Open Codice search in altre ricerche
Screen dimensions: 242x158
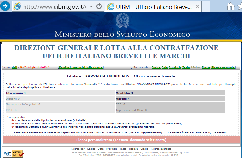(x=156, y=67)
